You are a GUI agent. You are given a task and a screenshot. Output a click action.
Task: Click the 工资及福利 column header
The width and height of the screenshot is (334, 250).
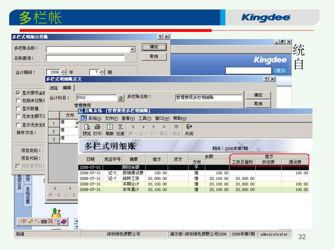pos(242,162)
